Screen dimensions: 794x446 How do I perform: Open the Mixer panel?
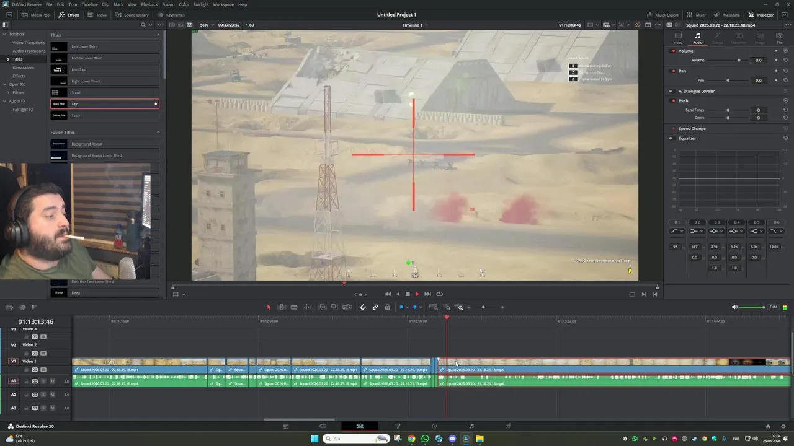pyautogui.click(x=696, y=15)
